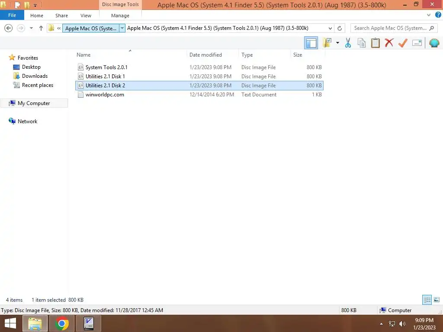
Task: Select Network in the navigation pane
Action: pyautogui.click(x=27, y=121)
